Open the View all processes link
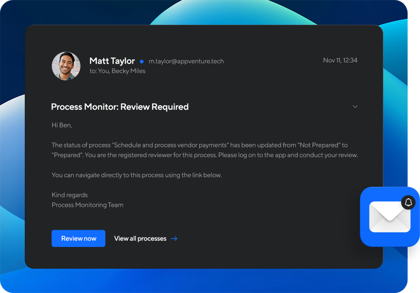Screen dimensions: 420x293 point(140,239)
